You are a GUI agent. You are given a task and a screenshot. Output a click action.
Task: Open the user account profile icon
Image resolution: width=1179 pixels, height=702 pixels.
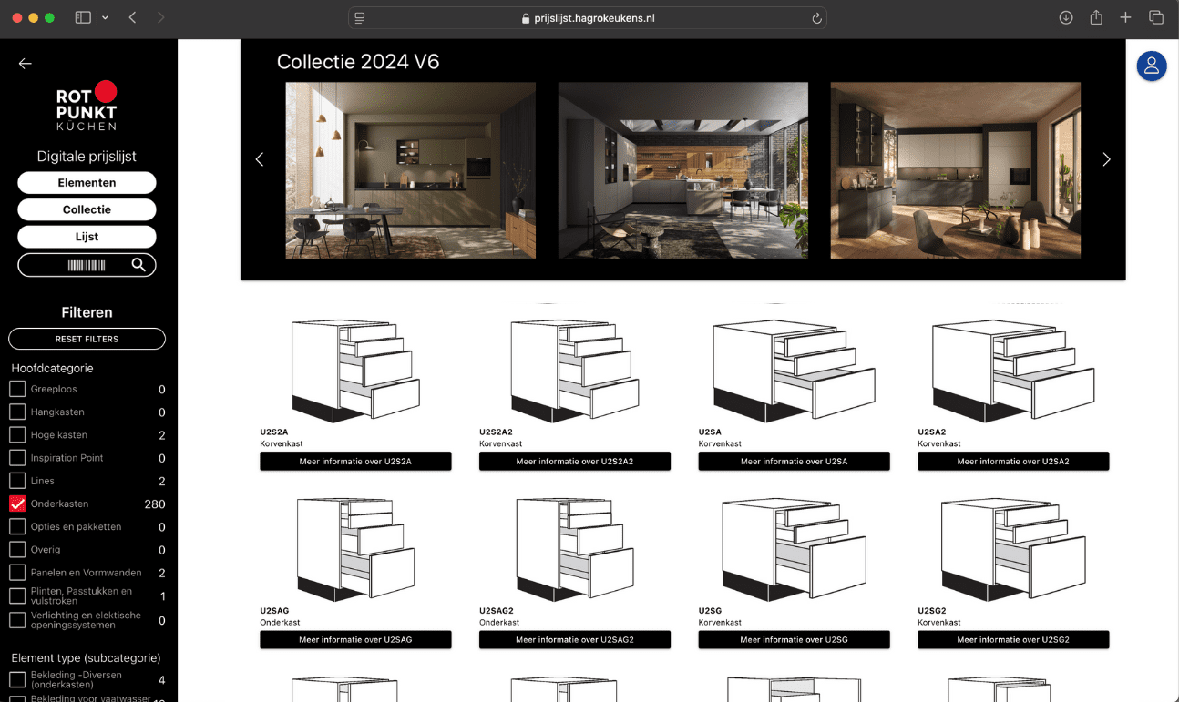pos(1152,66)
